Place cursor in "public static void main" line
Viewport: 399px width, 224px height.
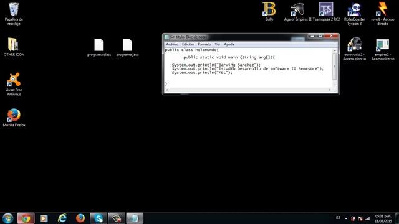click(x=229, y=57)
